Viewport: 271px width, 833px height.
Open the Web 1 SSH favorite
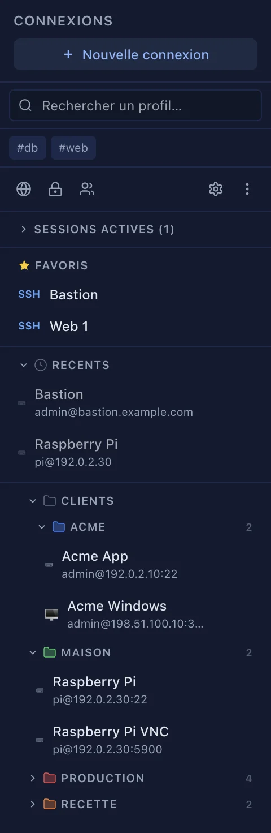click(135, 326)
